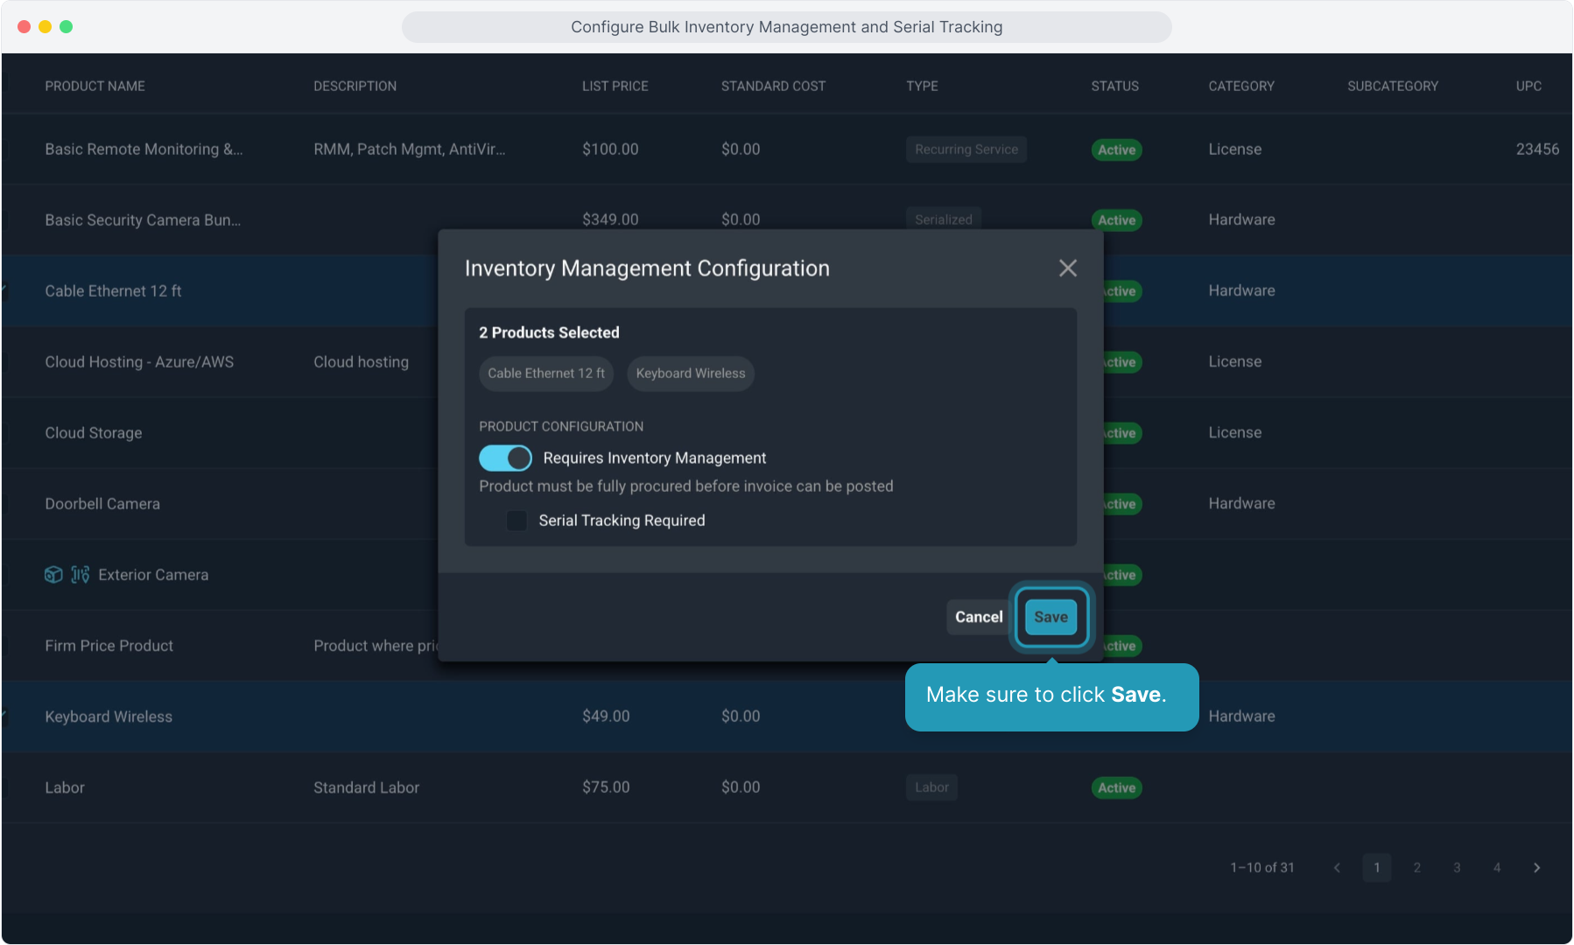The image size is (1574, 945).
Task: Click the Keyboard Wireless selected product chip
Action: (x=690, y=374)
